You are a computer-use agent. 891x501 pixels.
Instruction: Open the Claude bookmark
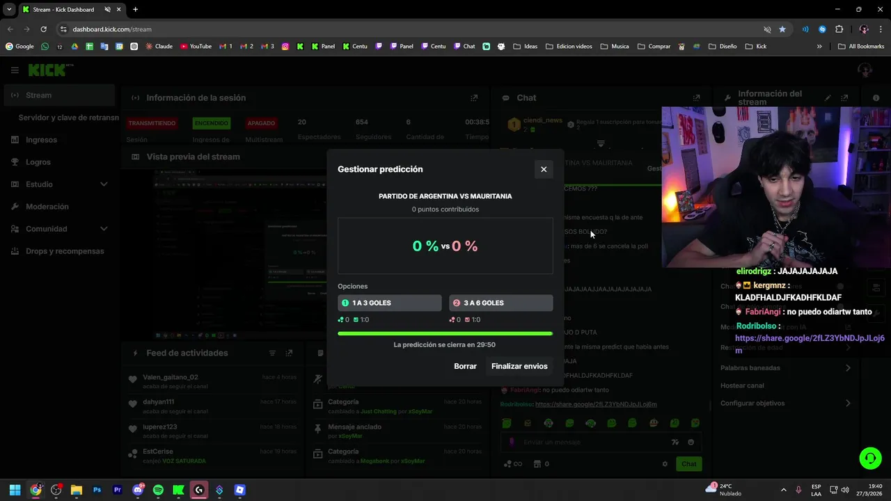point(159,47)
